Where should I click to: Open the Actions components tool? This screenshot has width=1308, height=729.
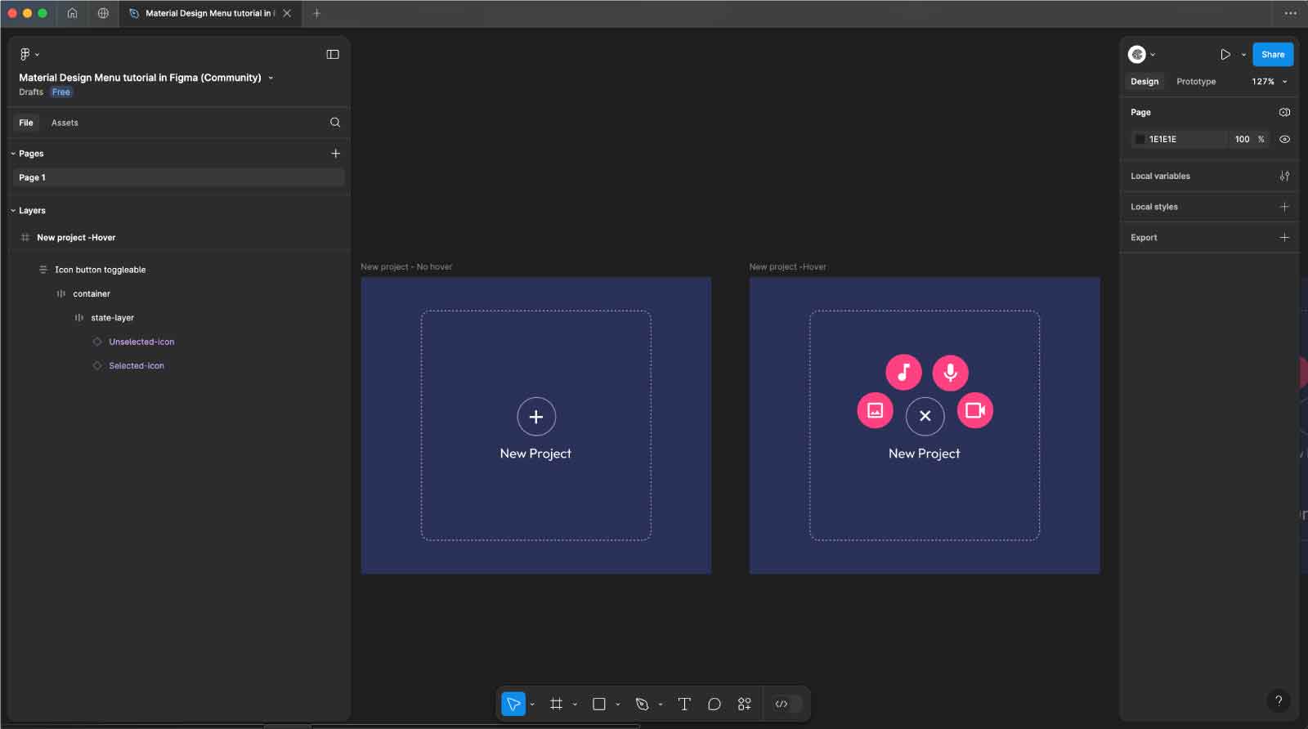click(x=744, y=704)
